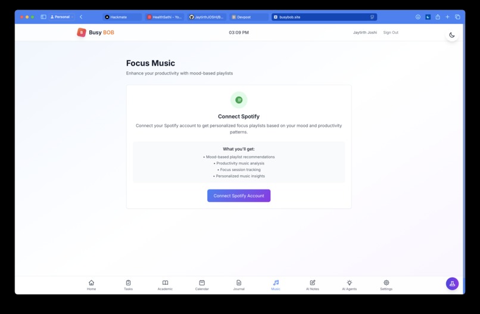Click the Connect Spotify heading
480x314 pixels.
coord(239,116)
